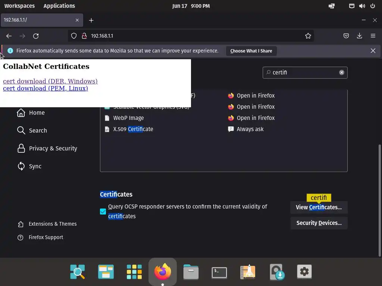Go to Search settings category
Screen dimensions: 382x286
[x=32, y=130]
